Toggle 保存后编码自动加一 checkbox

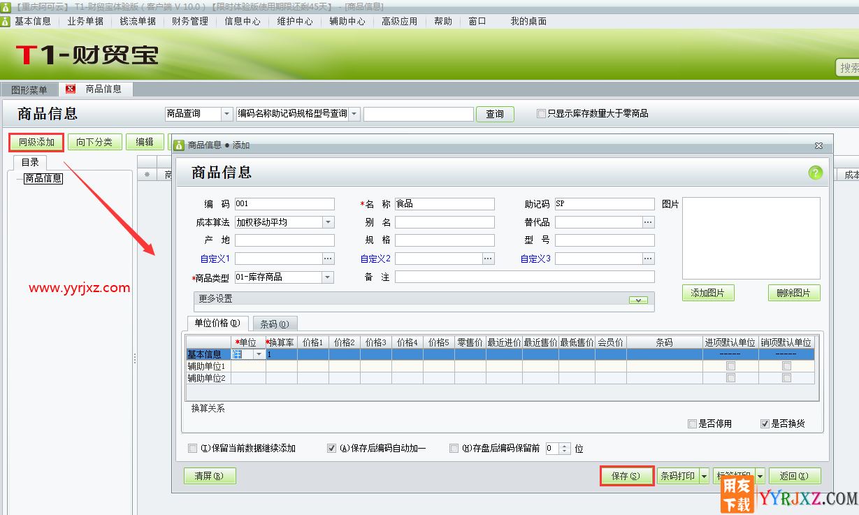pos(332,449)
